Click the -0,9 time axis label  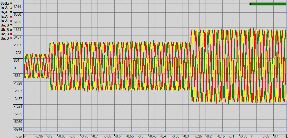50,136
